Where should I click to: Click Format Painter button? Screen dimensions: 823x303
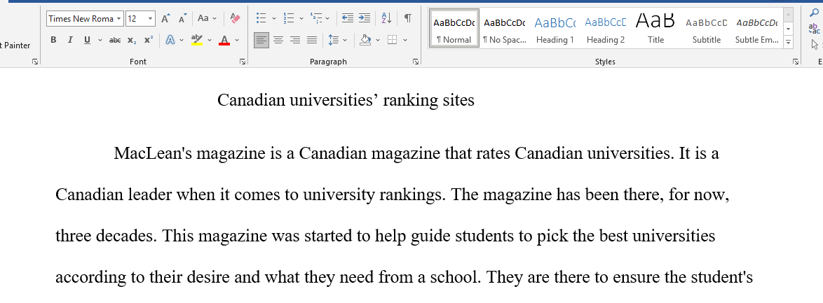point(15,45)
